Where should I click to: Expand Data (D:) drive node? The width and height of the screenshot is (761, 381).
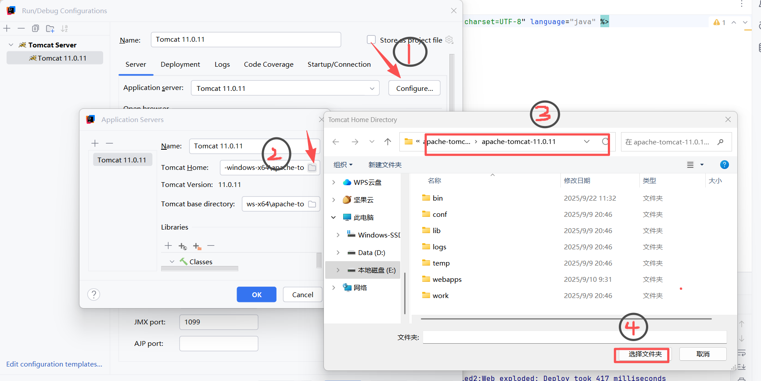(338, 252)
